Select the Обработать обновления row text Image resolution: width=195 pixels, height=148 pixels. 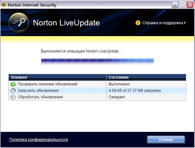point(40,97)
